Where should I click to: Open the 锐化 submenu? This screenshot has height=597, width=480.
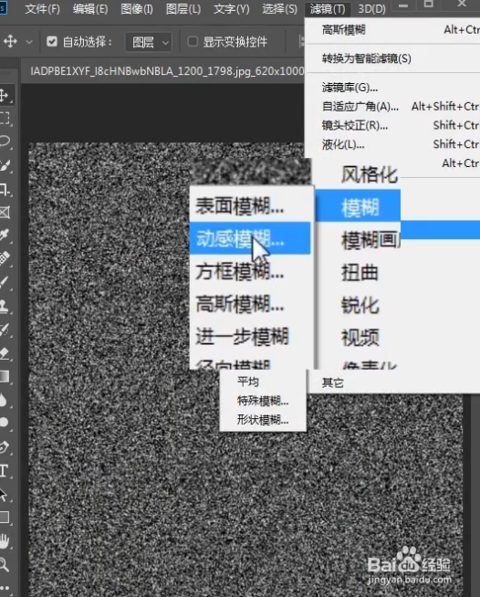pyautogui.click(x=360, y=306)
